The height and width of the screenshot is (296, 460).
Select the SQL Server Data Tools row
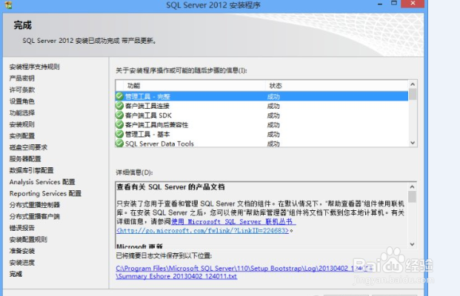[261, 144]
